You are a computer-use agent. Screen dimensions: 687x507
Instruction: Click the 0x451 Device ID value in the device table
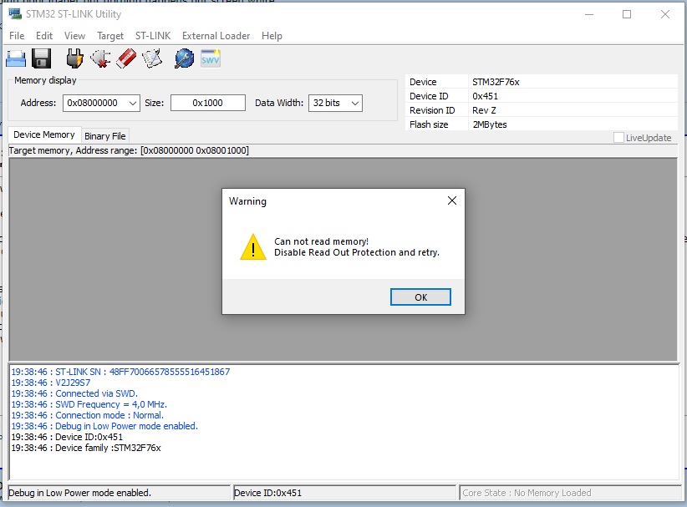(x=485, y=96)
